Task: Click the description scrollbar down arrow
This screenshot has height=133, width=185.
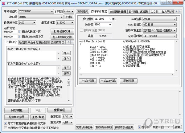Action: coord(68,101)
